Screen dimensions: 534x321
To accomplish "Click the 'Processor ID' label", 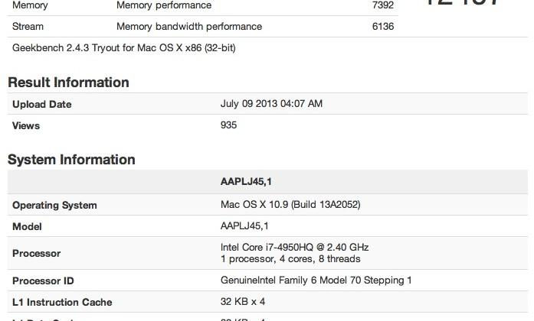I will pyautogui.click(x=43, y=281).
